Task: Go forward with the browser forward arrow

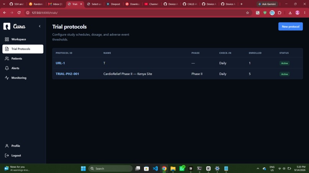Action: coord(12,13)
